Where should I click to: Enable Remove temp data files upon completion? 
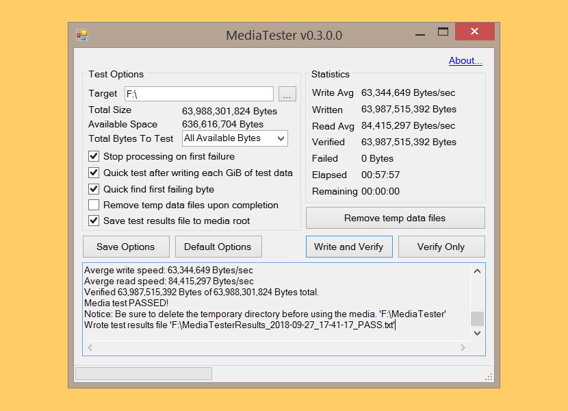[93, 205]
